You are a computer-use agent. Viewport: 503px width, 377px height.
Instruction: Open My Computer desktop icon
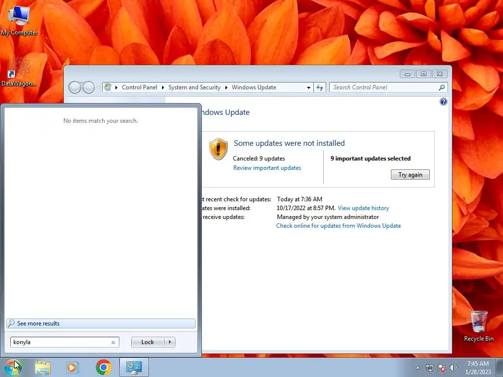pos(19,21)
